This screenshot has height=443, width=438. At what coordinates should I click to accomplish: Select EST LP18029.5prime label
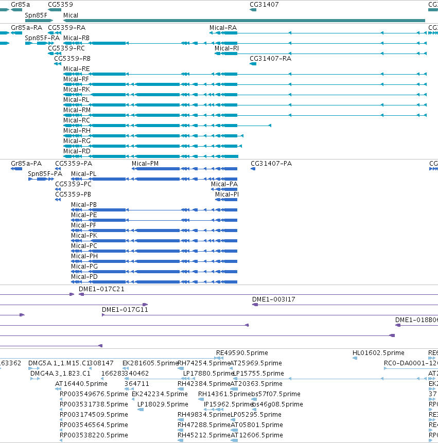[163, 404]
